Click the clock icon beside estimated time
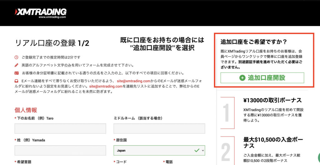The width and height of the screenshot is (320, 165). click(x=17, y=57)
